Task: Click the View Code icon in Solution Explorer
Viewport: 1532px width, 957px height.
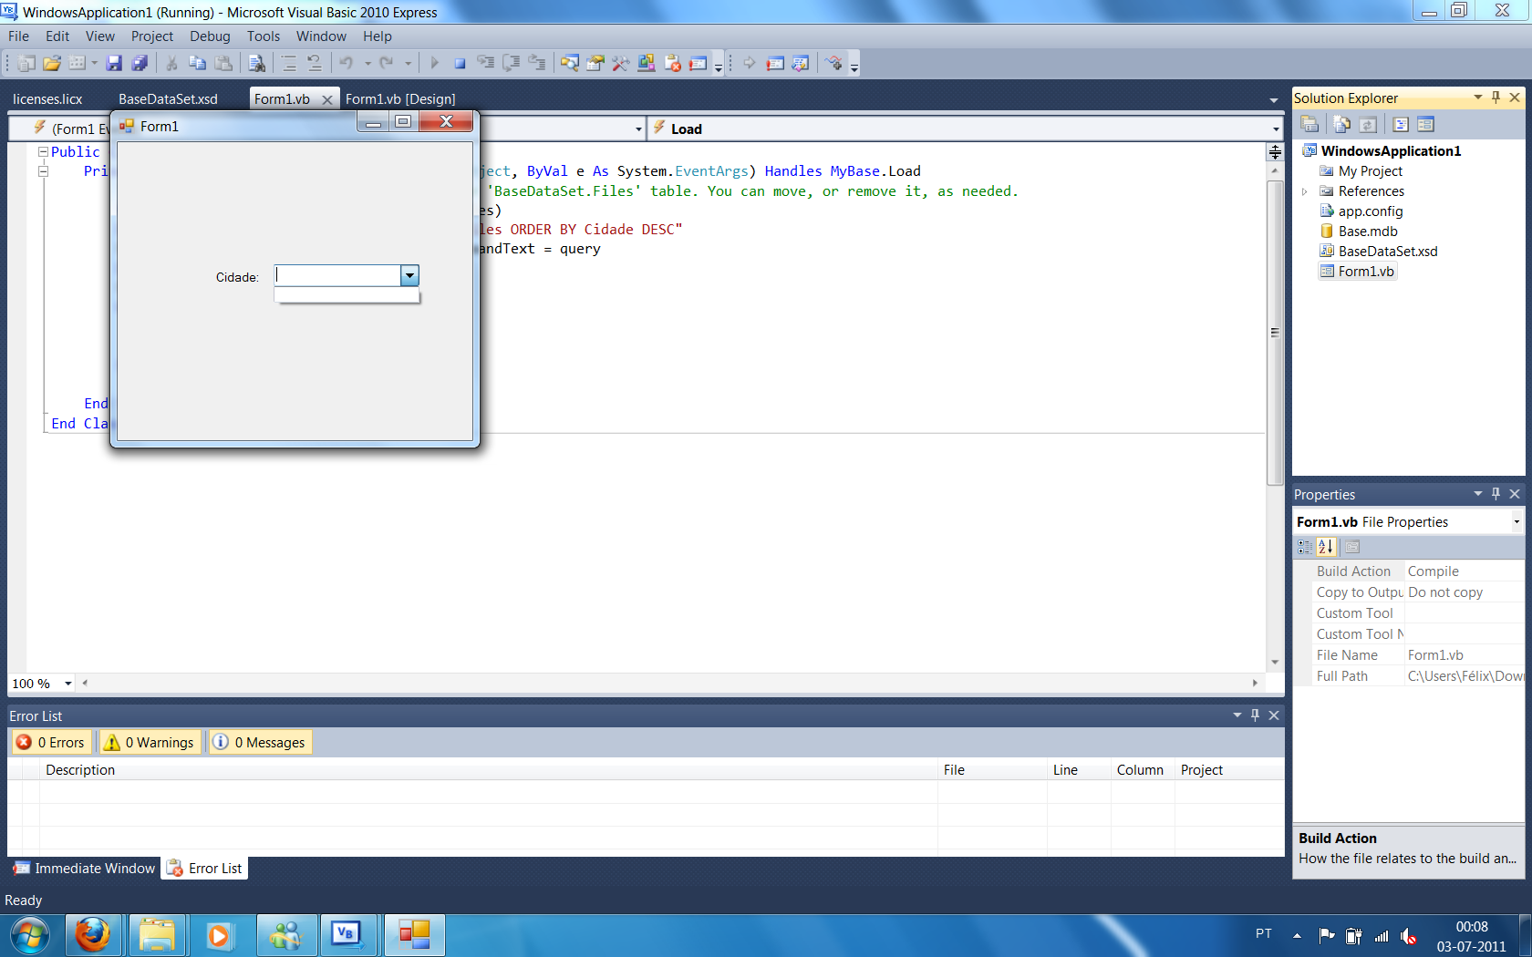Action: [x=1401, y=125]
